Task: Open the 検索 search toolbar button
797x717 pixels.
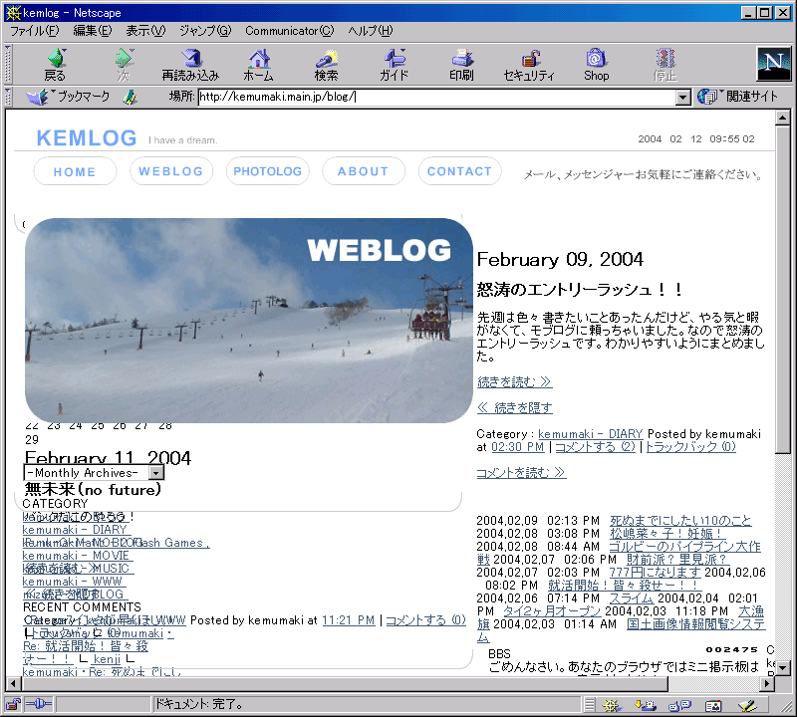Action: click(x=327, y=65)
